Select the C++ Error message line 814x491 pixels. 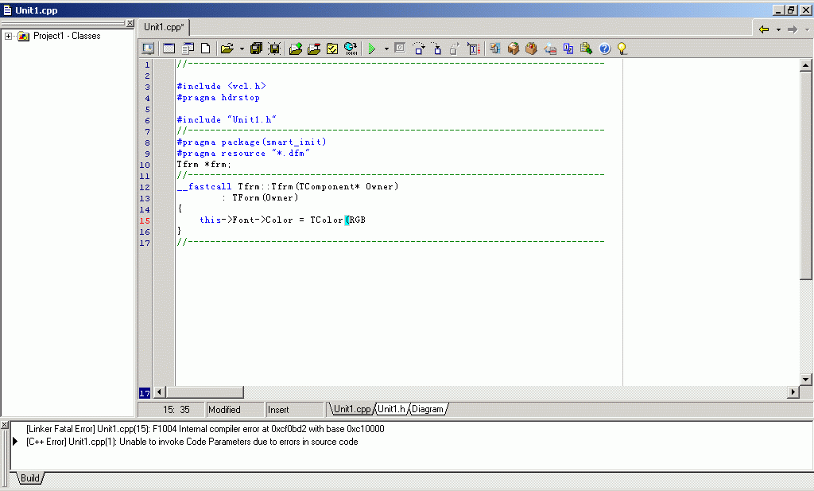[192, 442]
